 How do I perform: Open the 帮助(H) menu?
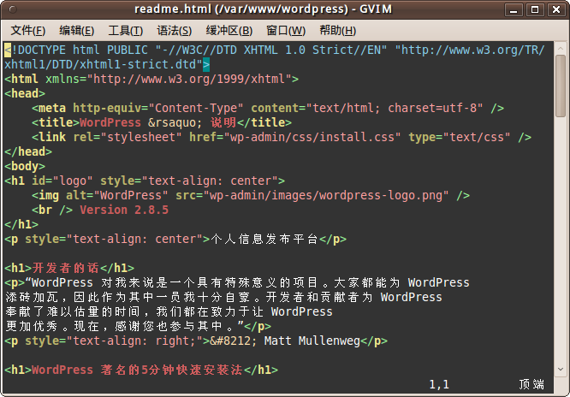coord(337,31)
